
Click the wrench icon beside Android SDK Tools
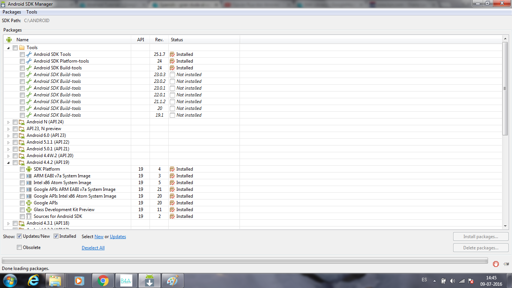[29, 54]
